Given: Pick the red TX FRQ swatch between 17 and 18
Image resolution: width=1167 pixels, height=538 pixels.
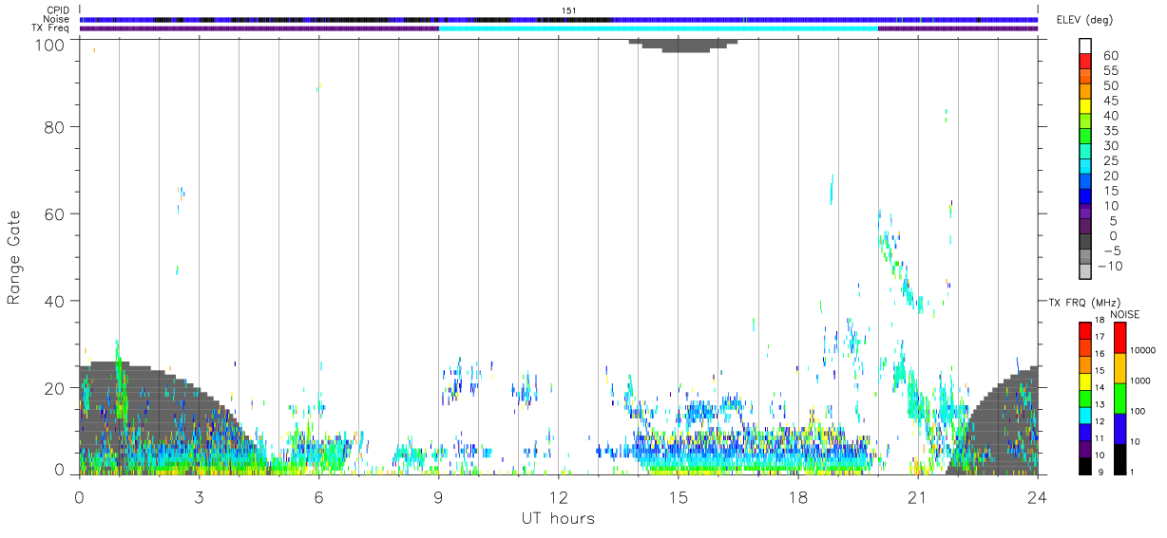Looking at the screenshot, I should 1085,330.
